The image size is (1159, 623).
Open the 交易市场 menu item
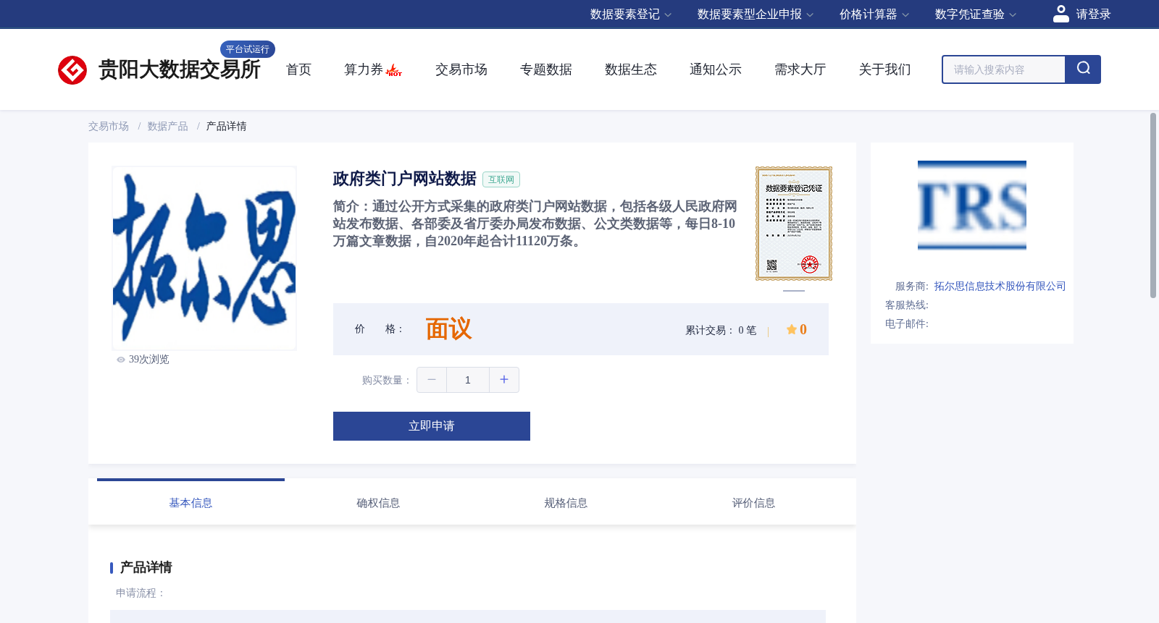(x=461, y=69)
